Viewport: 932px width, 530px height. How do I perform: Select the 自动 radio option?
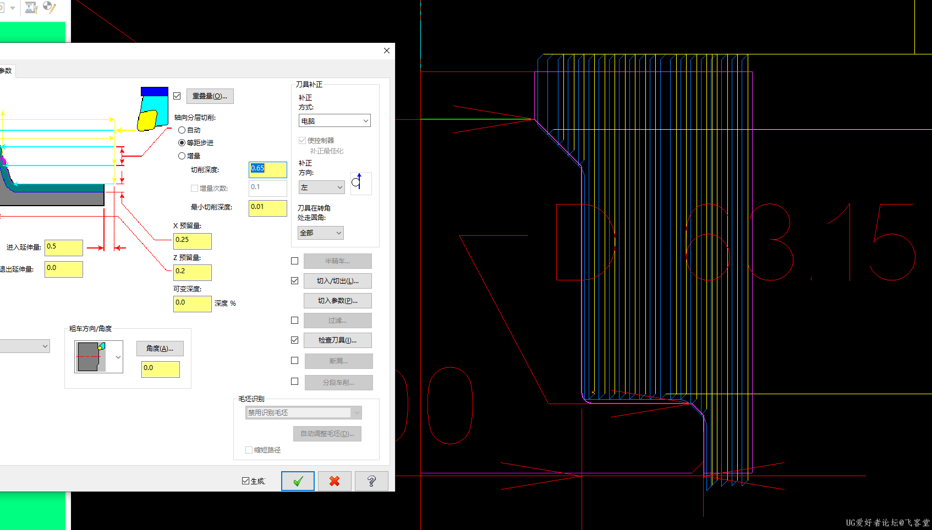pos(182,130)
